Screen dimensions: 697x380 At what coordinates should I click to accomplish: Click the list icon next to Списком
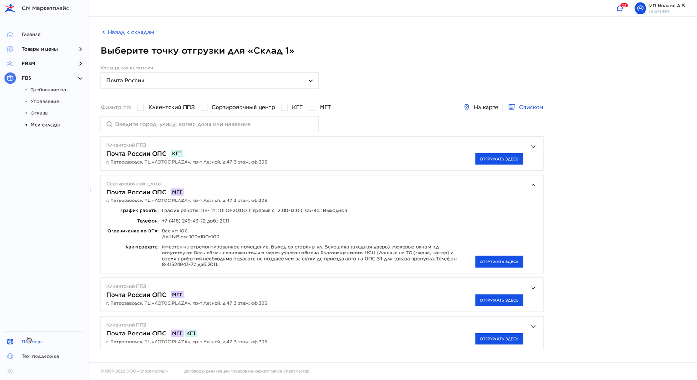point(512,107)
